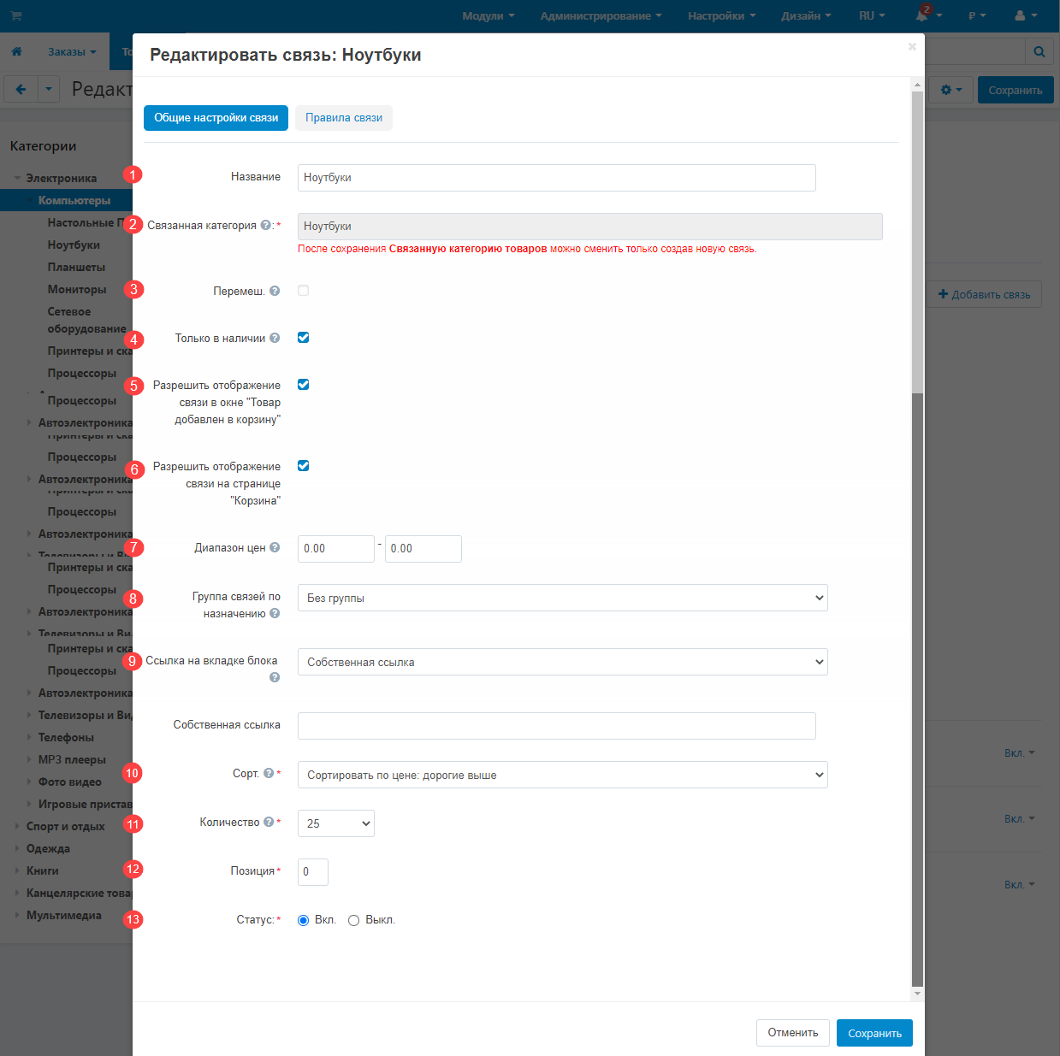This screenshot has height=1056, width=1060.
Task: Click Сохранить button in dialog footer
Action: click(x=874, y=1033)
